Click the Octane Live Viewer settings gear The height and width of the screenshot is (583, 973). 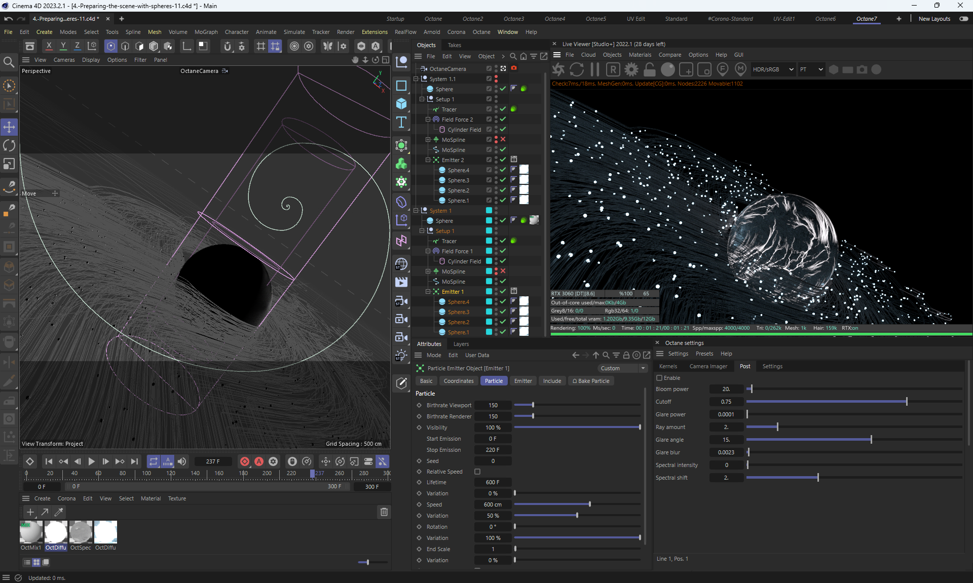tap(631, 69)
